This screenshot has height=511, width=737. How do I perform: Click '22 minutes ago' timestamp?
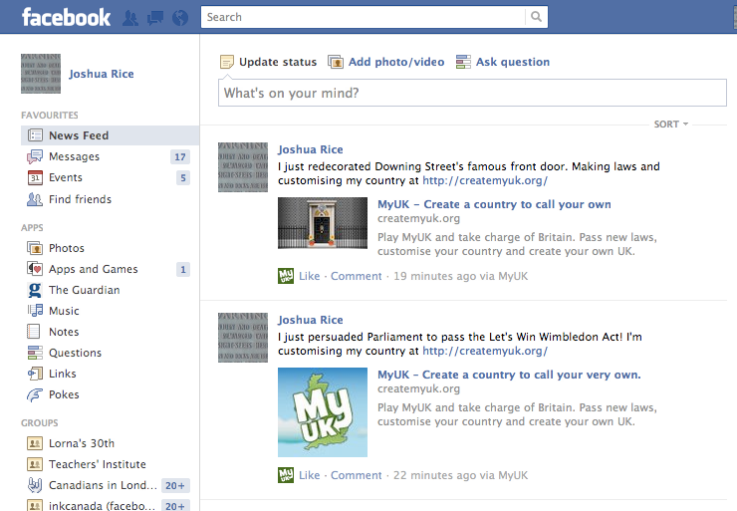[434, 475]
